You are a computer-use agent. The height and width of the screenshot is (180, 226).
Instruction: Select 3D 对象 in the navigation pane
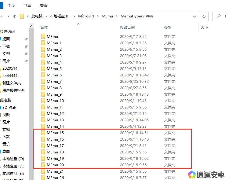(9, 108)
